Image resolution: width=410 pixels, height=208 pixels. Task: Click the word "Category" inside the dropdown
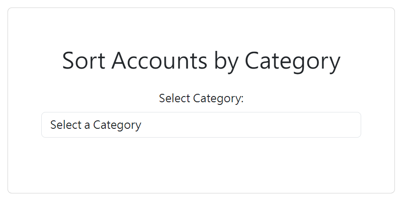[x=117, y=125]
